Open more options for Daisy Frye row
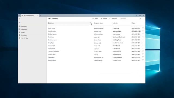Image resolution: width=174 pixels, height=98 pixels. 143,42
